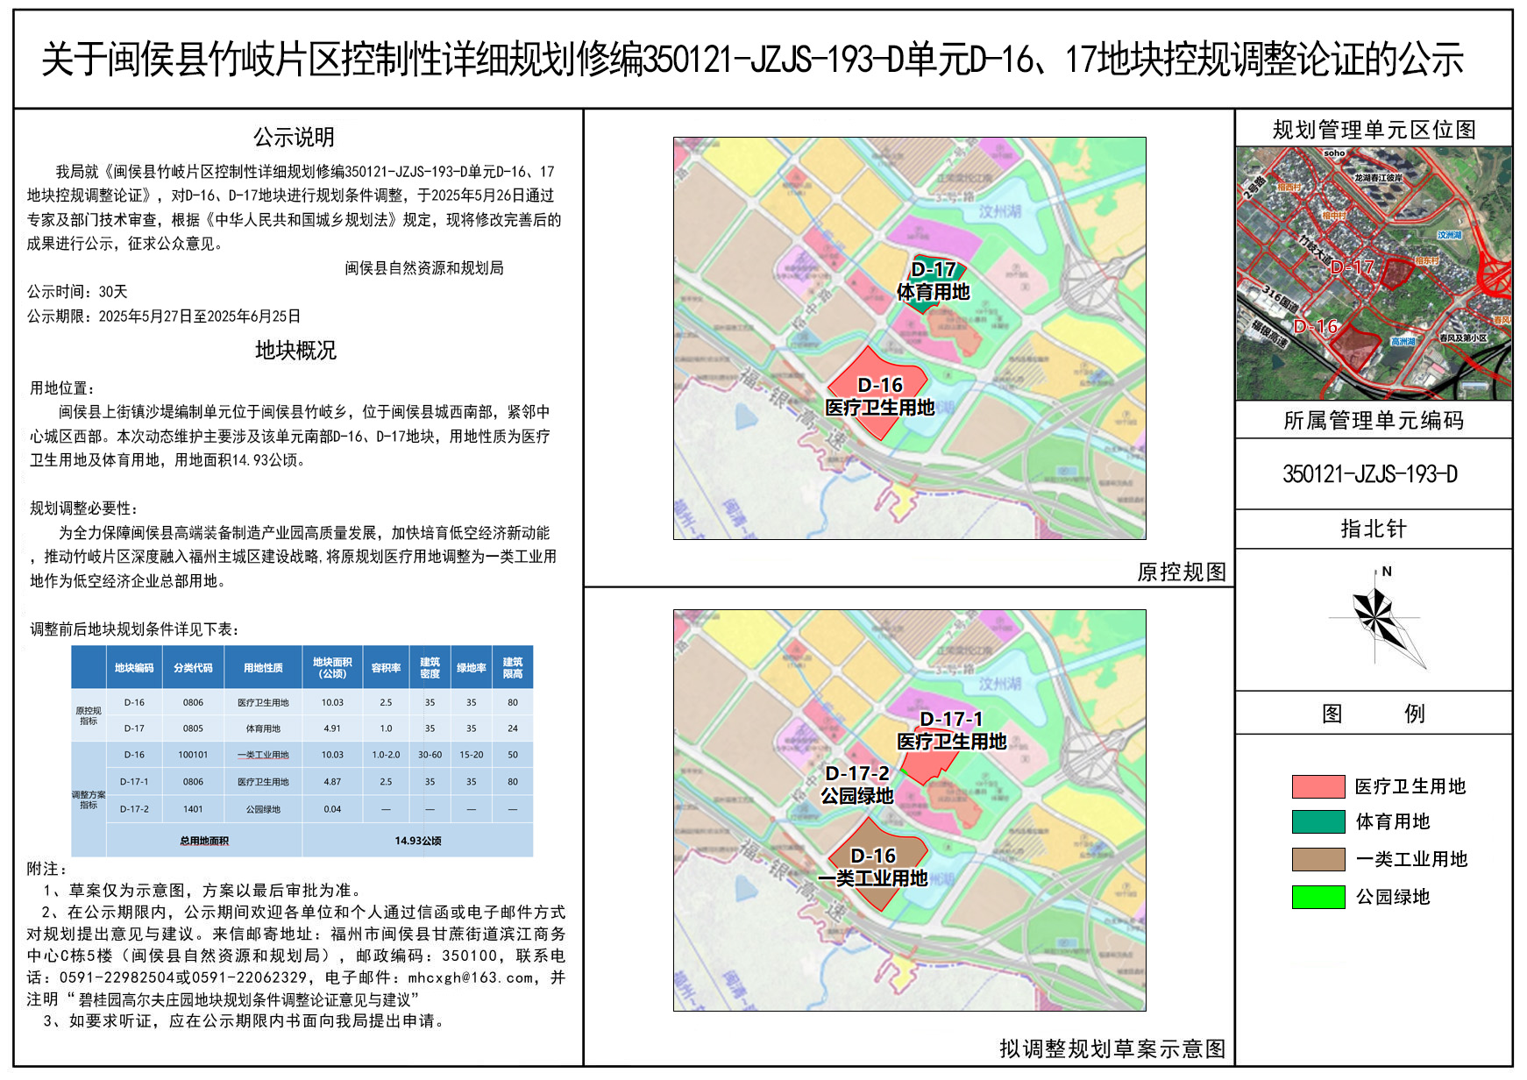Click the 用地性质 table header
The width and height of the screenshot is (1527, 1080).
[263, 668]
